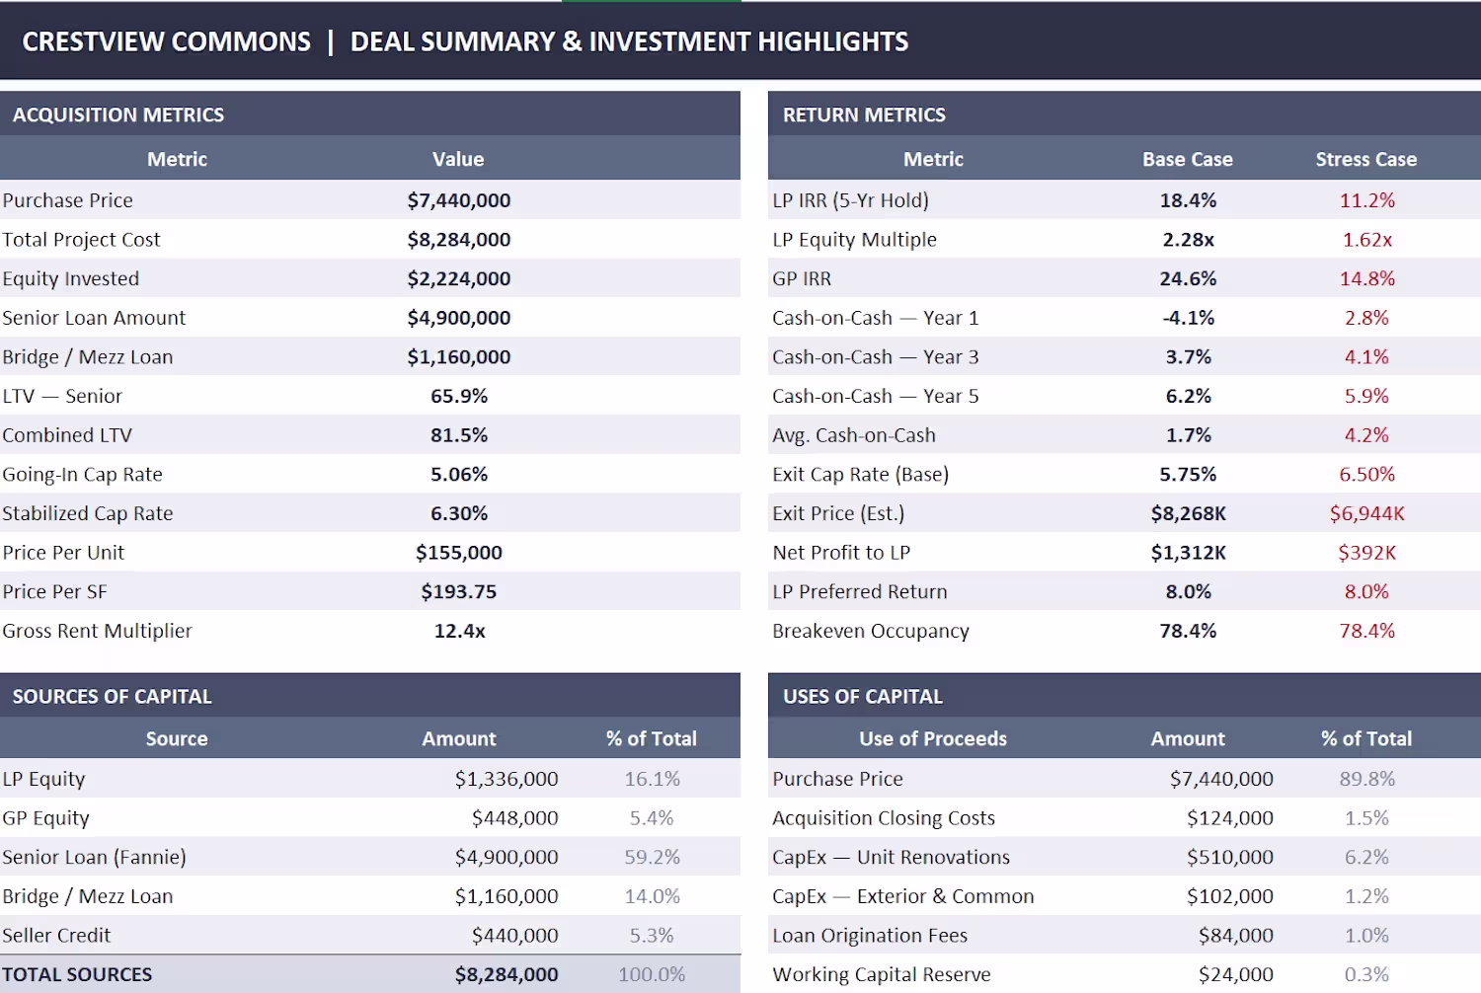
Task: Click the Combined LTV value 81.5%
Action: click(x=459, y=435)
